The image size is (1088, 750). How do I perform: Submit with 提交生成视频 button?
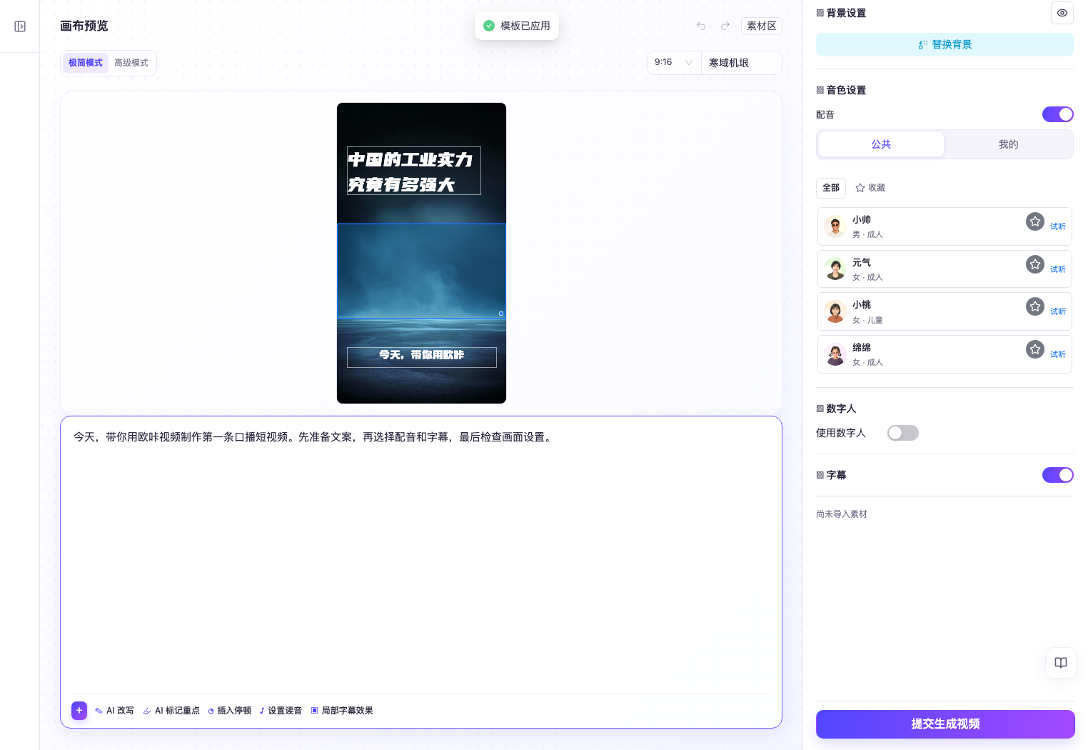[x=945, y=724]
